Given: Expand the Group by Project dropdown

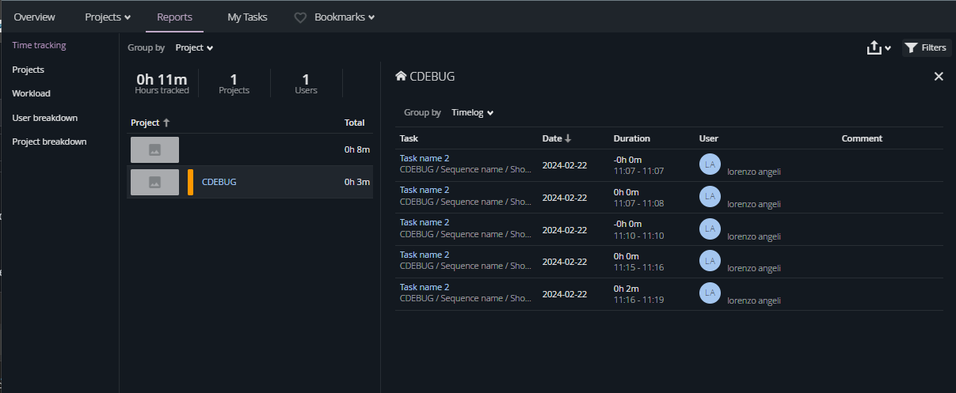Looking at the screenshot, I should coord(194,48).
